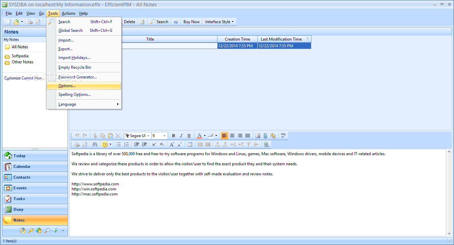Image resolution: width=454 pixels, height=245 pixels.
Task: Choose Global Search from Tools menu
Action: (x=84, y=30)
